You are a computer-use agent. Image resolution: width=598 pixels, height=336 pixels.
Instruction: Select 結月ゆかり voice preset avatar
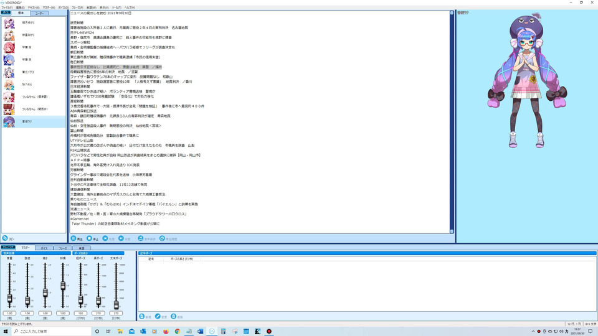click(9, 23)
